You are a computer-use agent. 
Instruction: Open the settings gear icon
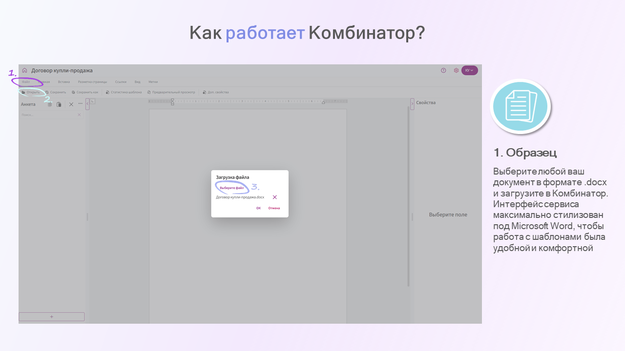coord(456,70)
